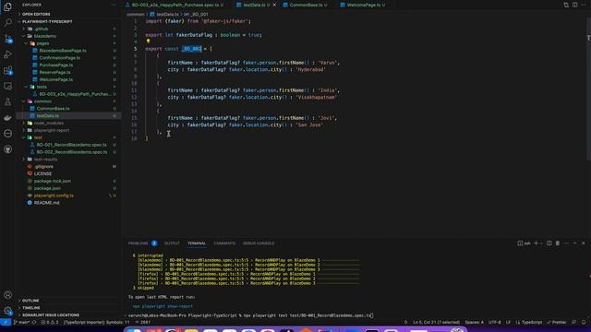Open README.md in explorer
The image size is (591, 332).
(x=46, y=203)
